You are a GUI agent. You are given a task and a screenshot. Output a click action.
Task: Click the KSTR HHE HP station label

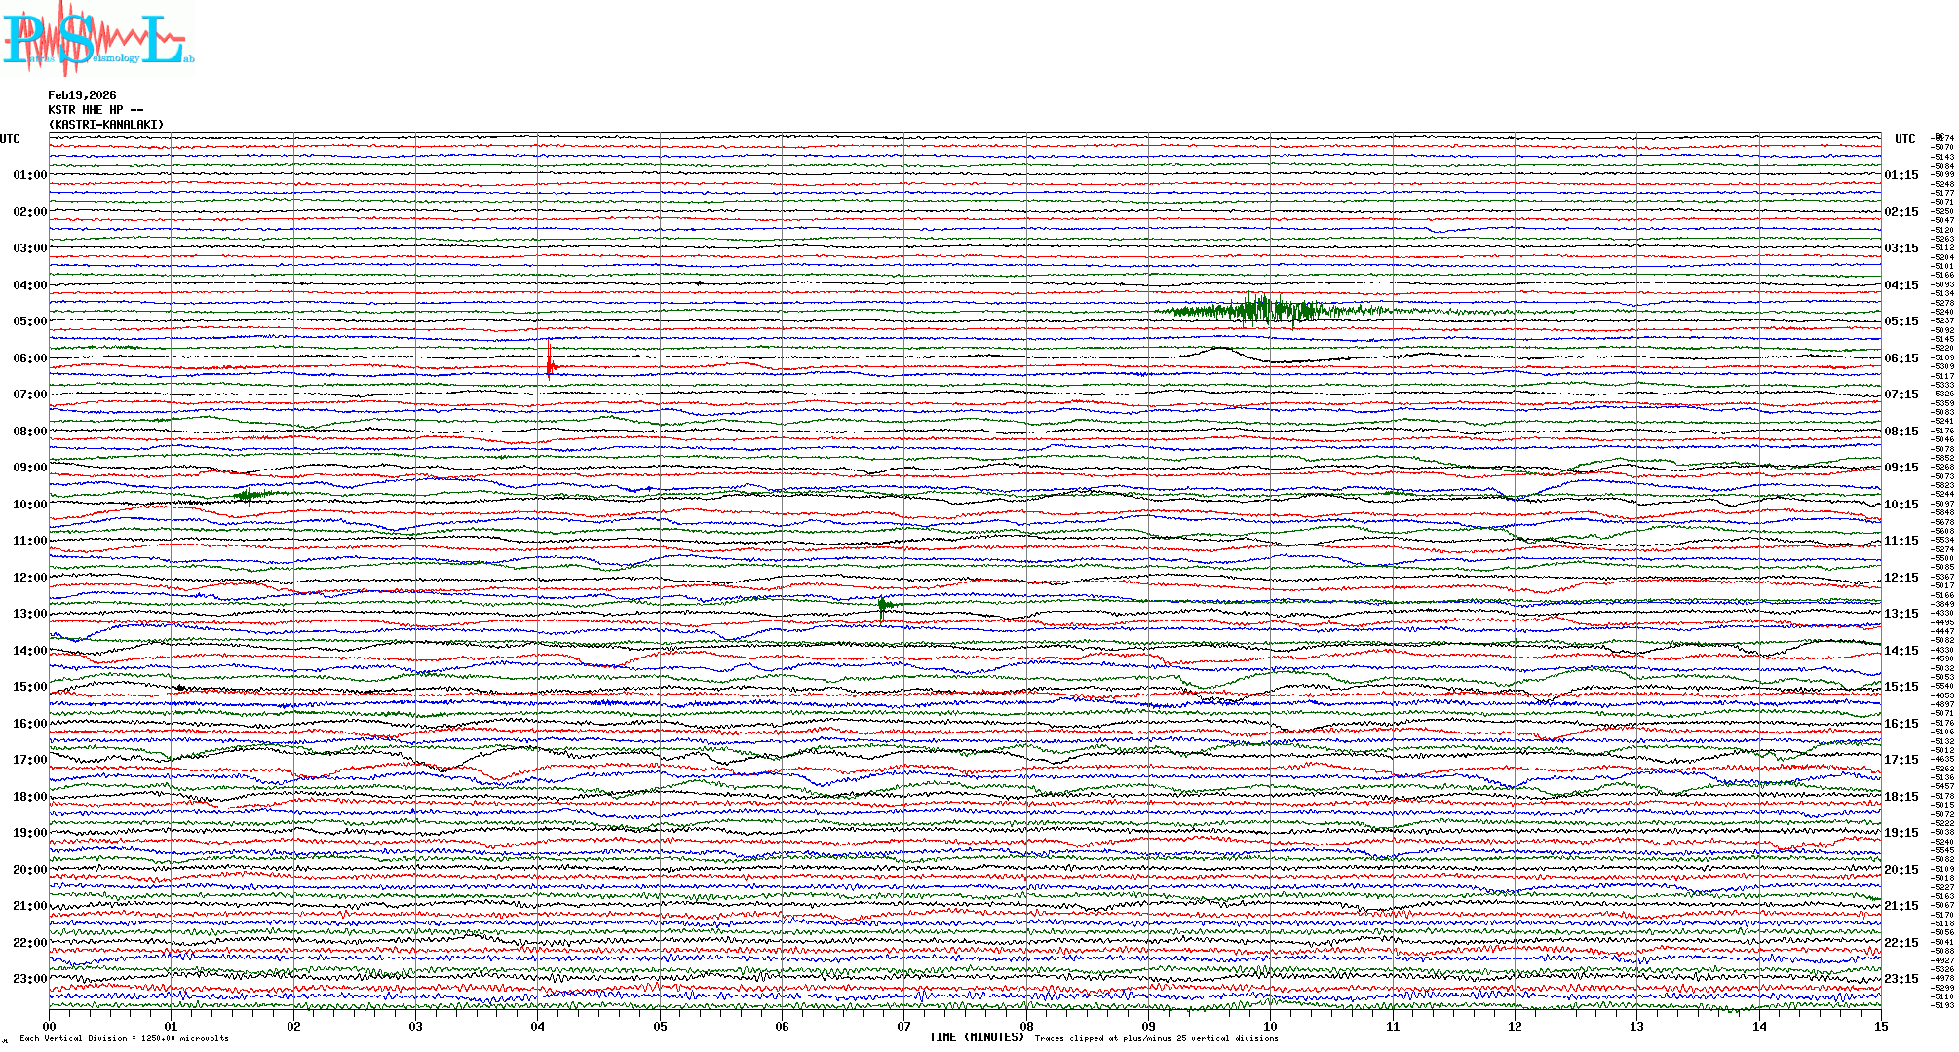point(95,110)
